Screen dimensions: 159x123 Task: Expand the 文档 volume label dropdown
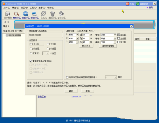point(115,42)
